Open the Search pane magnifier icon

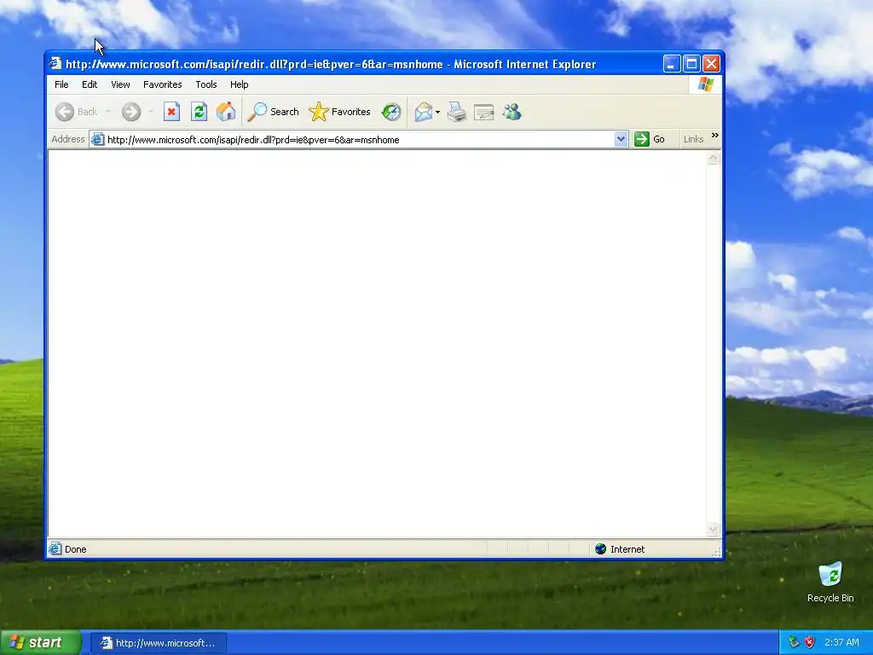257,112
